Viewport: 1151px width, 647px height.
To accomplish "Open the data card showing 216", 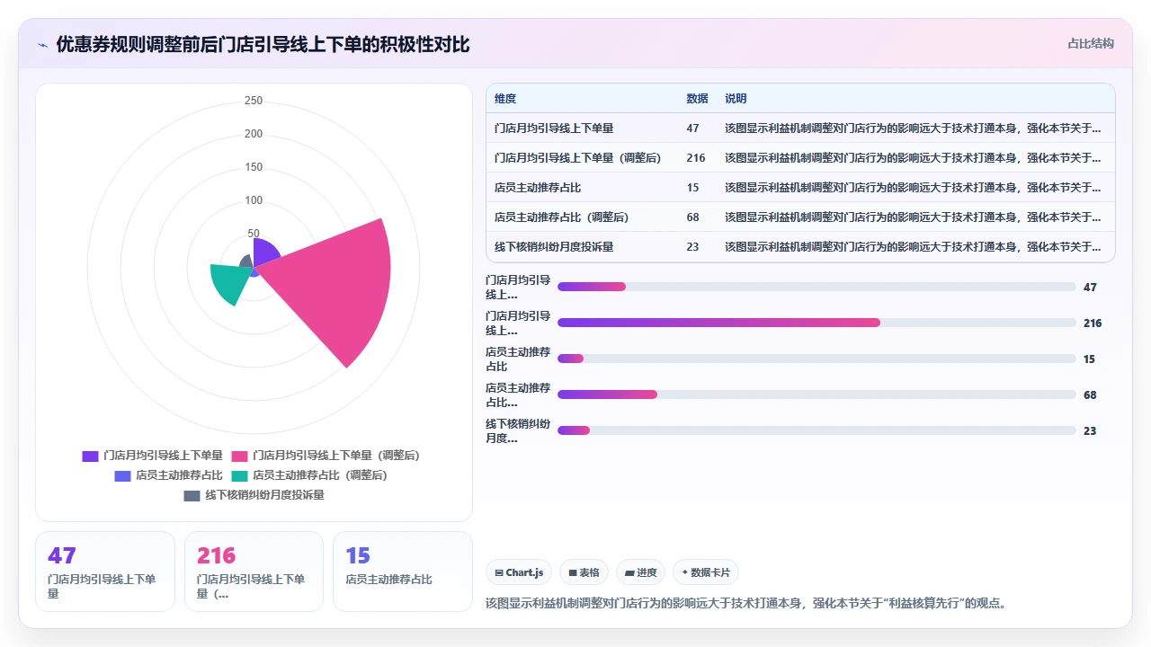I will [x=254, y=572].
